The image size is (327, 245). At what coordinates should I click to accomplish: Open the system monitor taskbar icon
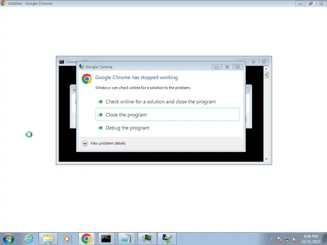tap(147, 239)
